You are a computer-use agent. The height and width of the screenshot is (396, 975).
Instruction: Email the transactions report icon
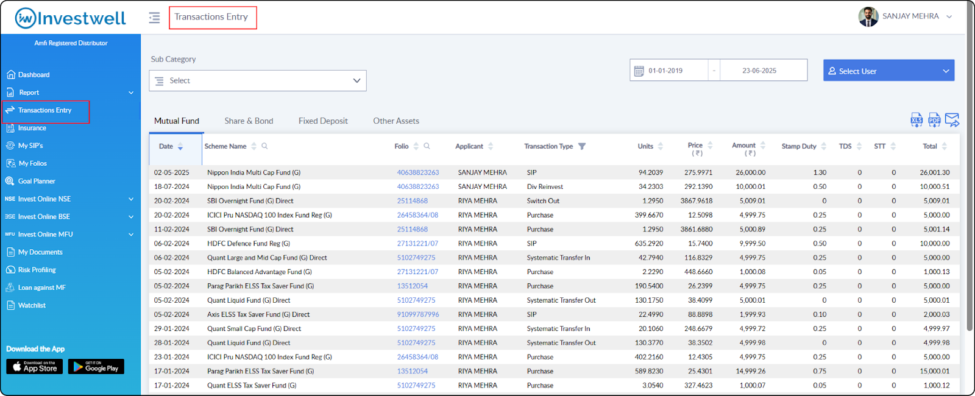[x=952, y=120]
